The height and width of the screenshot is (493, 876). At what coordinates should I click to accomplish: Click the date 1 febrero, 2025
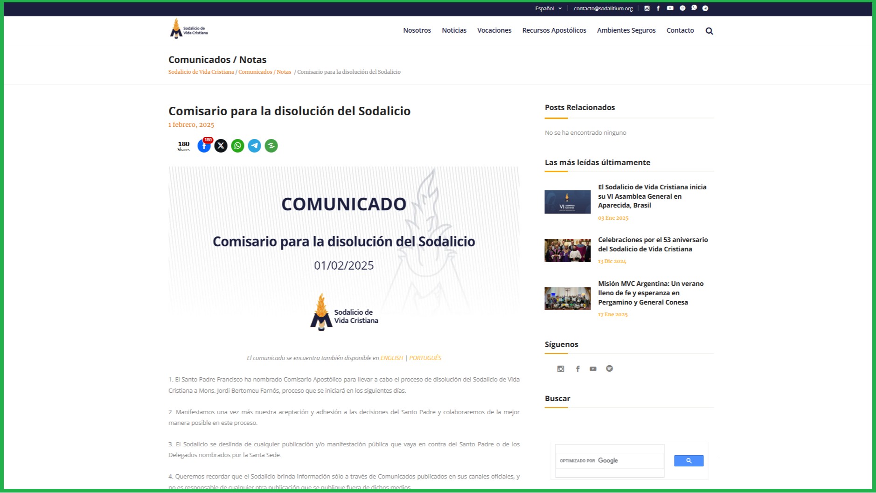[191, 125]
